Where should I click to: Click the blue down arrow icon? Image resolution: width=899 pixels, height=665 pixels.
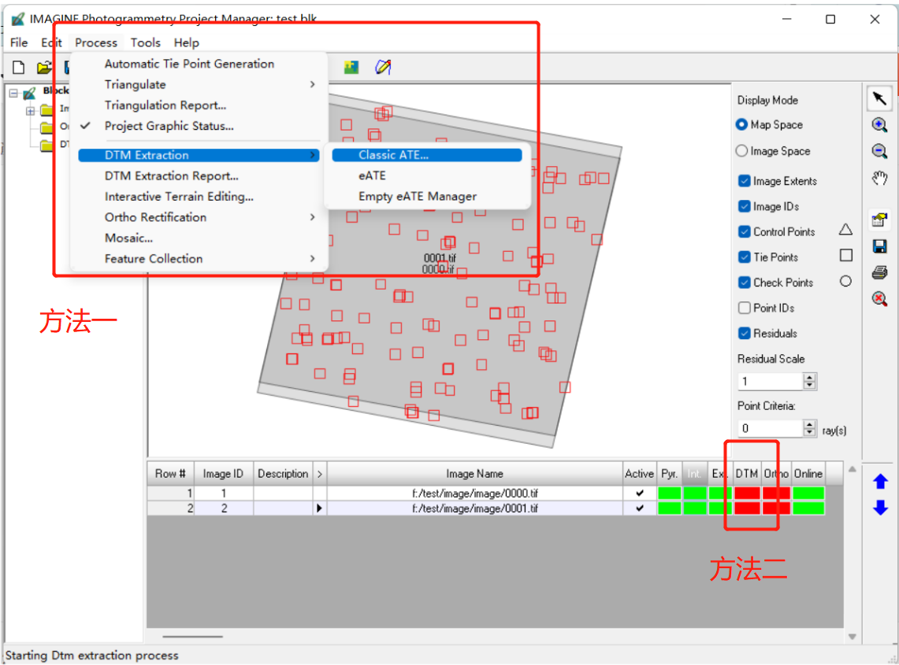[x=881, y=508]
